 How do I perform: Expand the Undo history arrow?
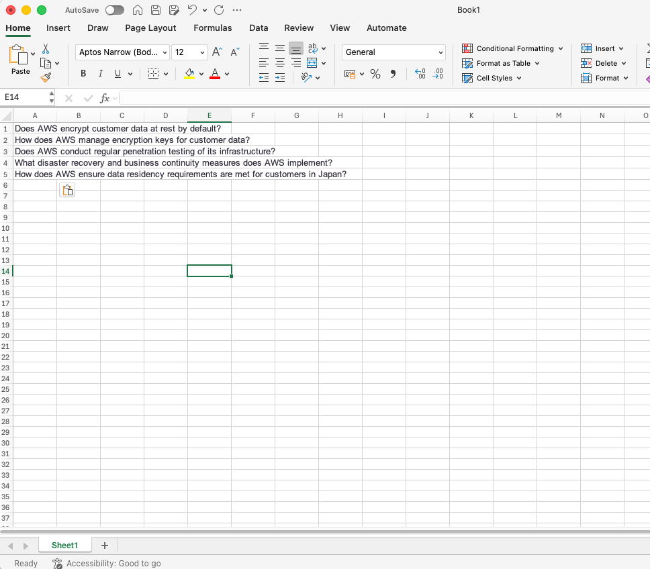point(205,10)
